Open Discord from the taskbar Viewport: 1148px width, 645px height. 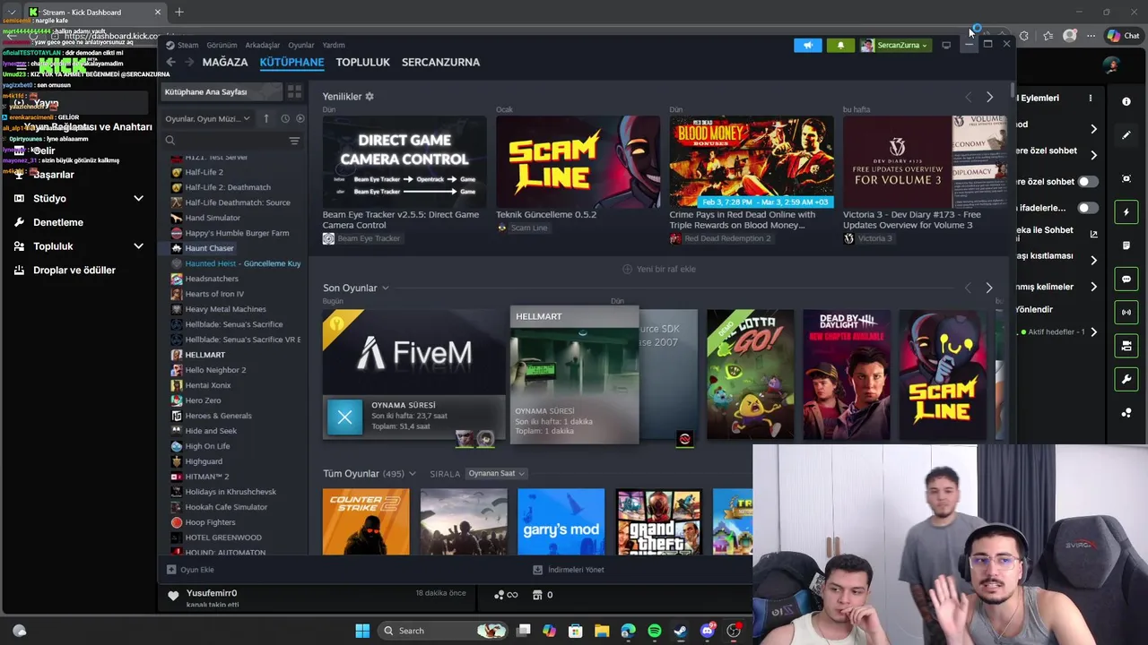tap(707, 631)
